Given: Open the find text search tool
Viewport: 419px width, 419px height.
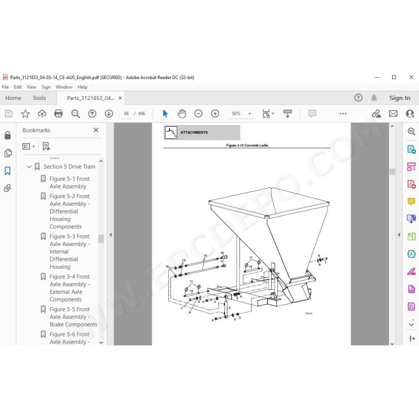Looking at the screenshot, I should coord(75,114).
